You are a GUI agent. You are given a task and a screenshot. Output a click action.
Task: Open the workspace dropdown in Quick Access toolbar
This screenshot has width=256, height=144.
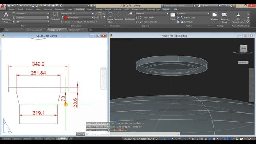tap(88, 6)
